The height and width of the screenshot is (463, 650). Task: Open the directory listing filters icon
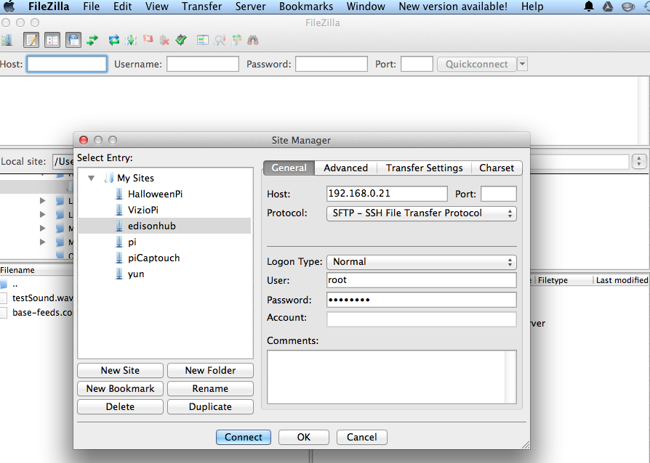click(203, 40)
